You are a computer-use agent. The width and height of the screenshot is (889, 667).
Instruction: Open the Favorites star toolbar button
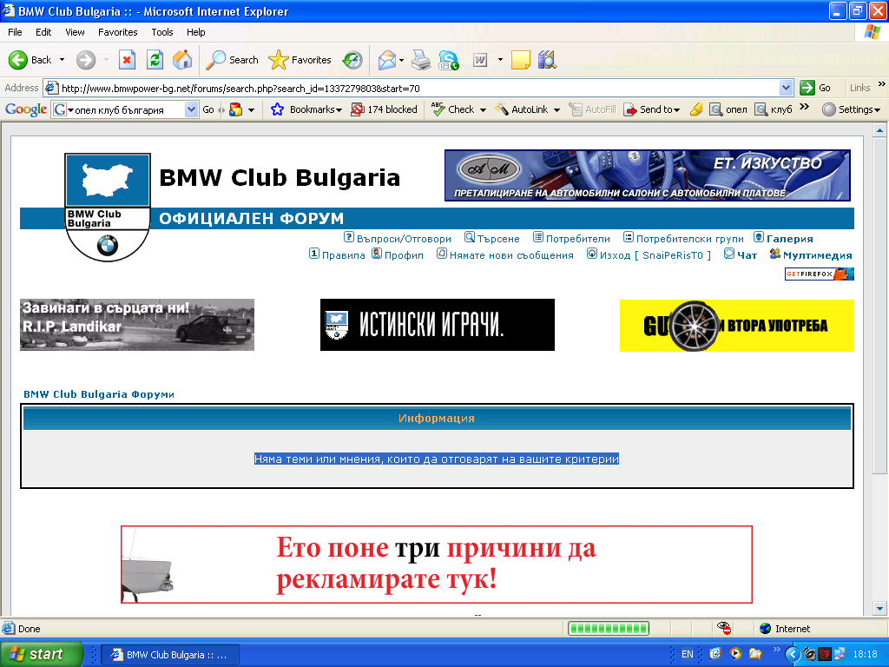[300, 60]
